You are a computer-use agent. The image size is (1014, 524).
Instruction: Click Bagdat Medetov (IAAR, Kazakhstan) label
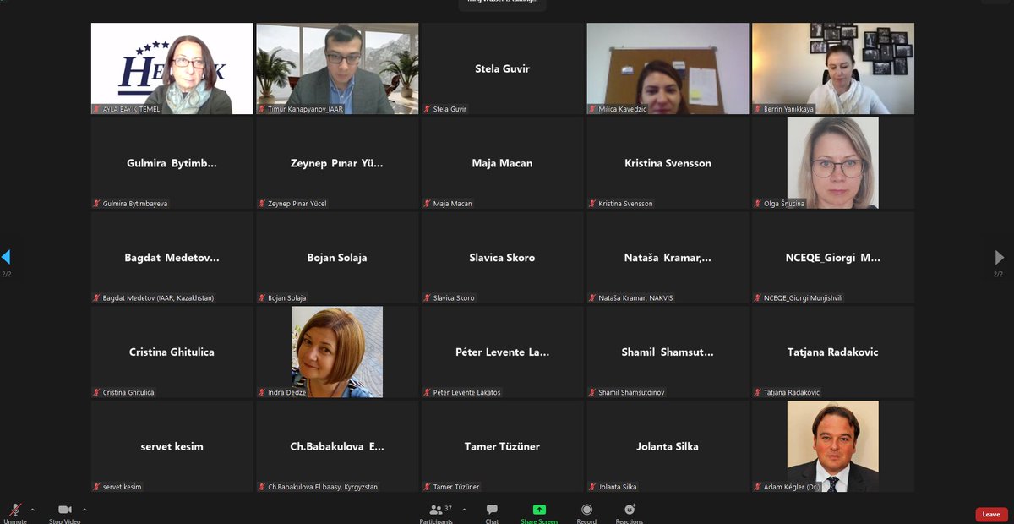(158, 298)
